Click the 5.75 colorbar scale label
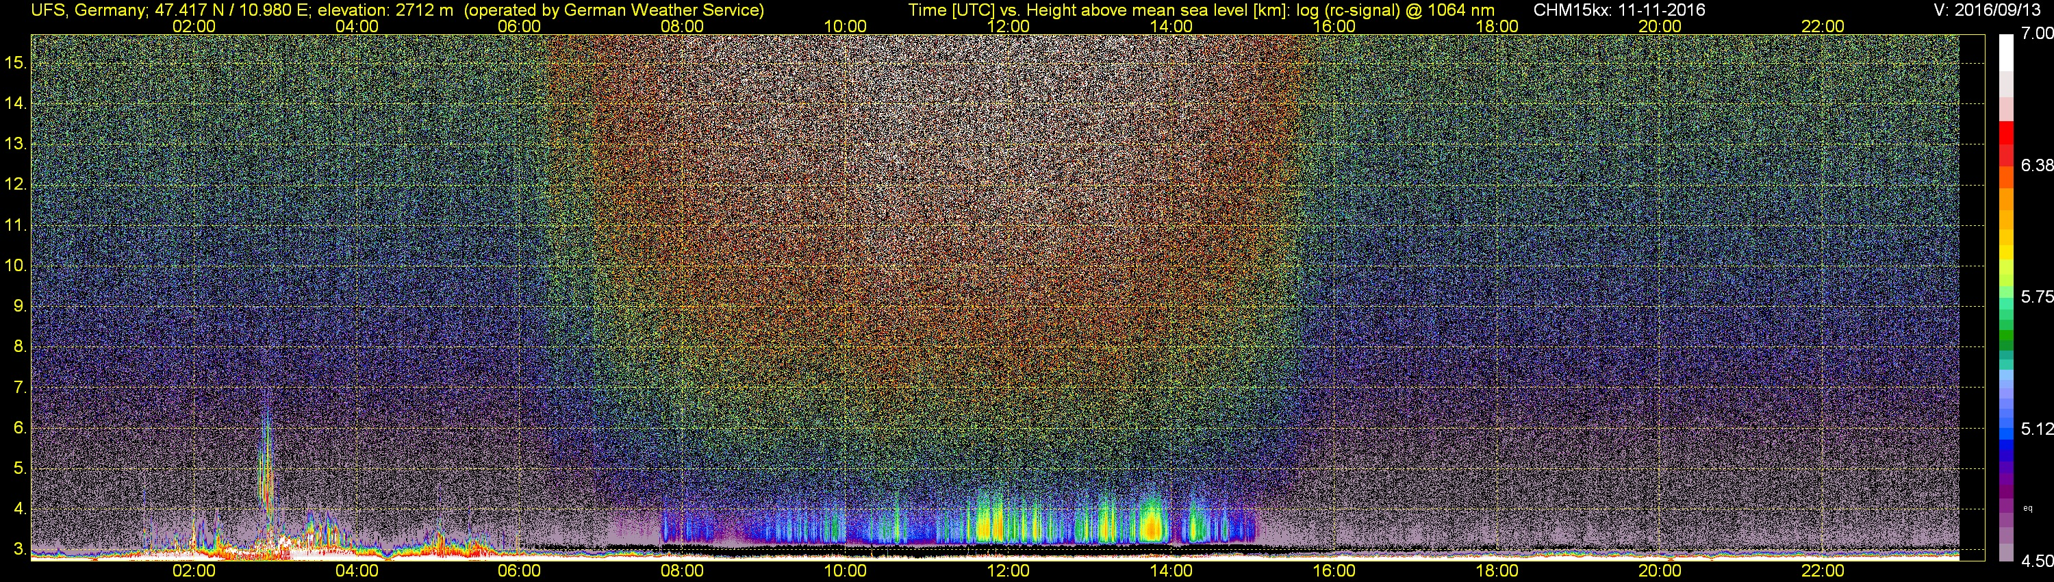 pos(2036,296)
